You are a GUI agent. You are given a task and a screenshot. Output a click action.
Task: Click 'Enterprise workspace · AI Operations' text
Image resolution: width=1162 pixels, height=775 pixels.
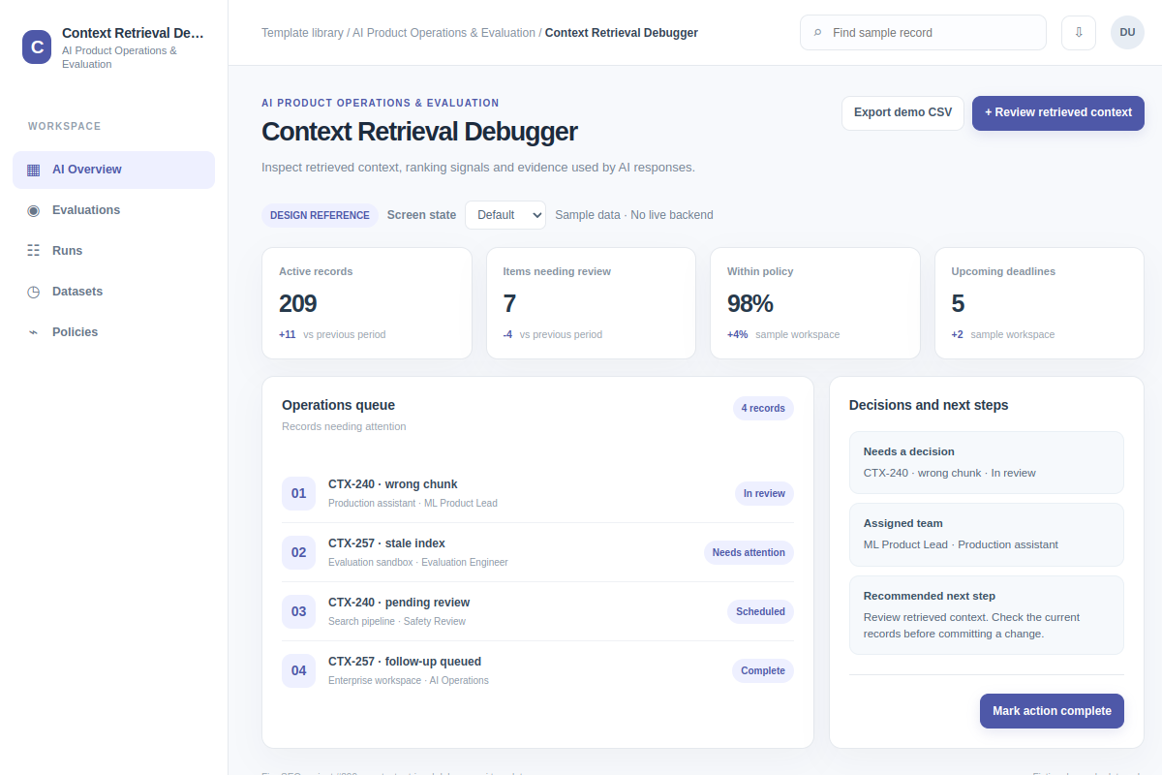(x=409, y=681)
